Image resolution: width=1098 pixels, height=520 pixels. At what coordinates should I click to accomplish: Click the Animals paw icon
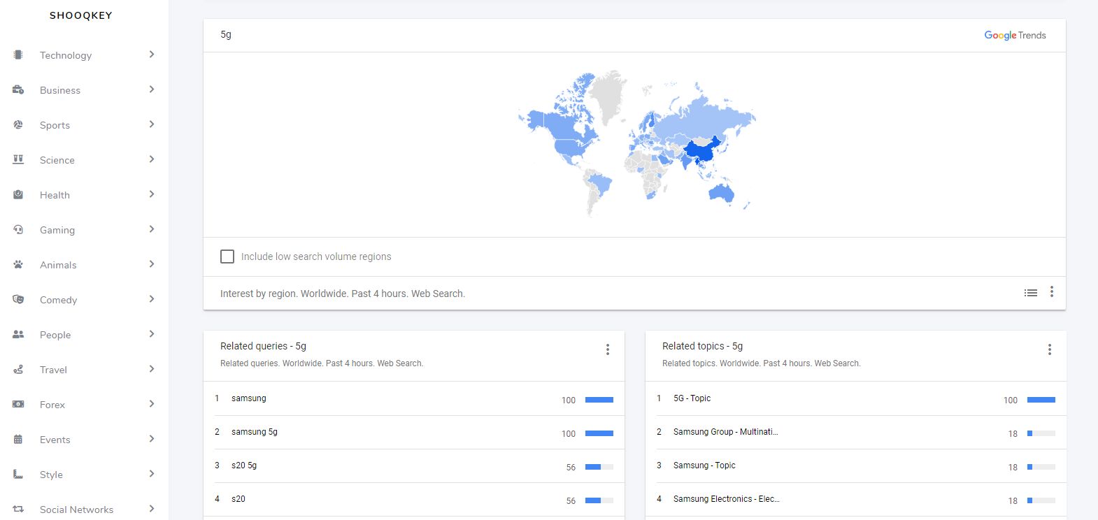pyautogui.click(x=18, y=264)
